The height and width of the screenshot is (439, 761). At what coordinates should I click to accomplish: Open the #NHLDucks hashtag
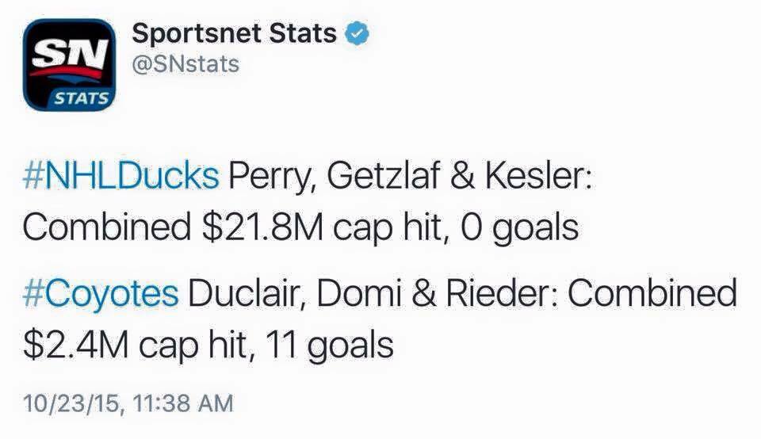coord(120,175)
